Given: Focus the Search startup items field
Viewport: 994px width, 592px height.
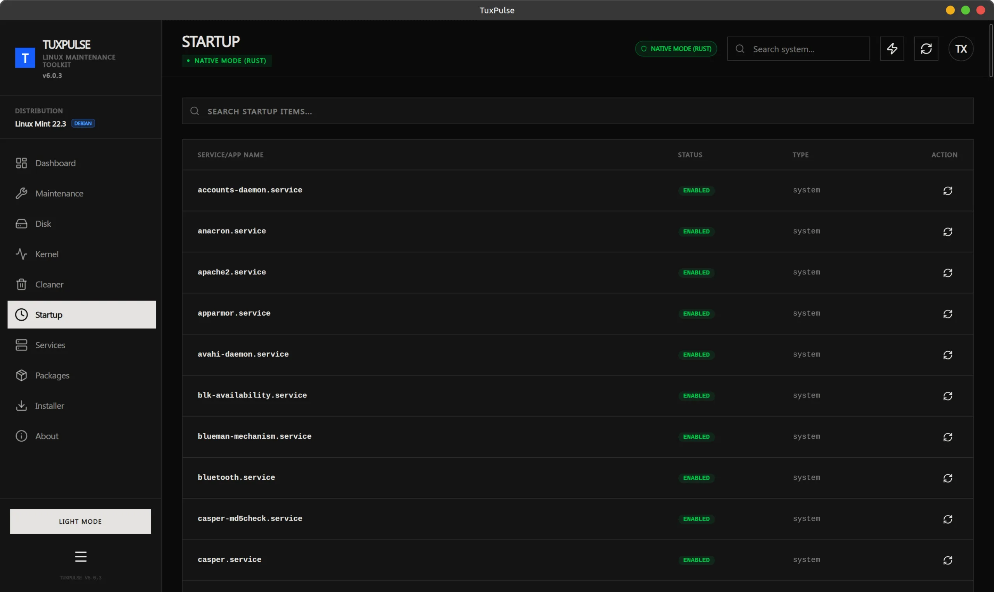Looking at the screenshot, I should click(x=578, y=111).
